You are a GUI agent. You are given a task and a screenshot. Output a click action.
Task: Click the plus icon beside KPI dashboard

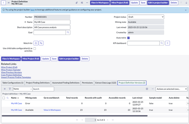coord(168,43)
